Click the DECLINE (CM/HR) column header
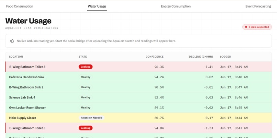277x138 pixels. tap(201, 57)
